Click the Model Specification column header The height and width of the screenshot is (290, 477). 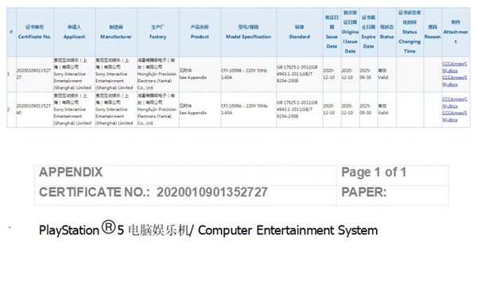click(249, 32)
